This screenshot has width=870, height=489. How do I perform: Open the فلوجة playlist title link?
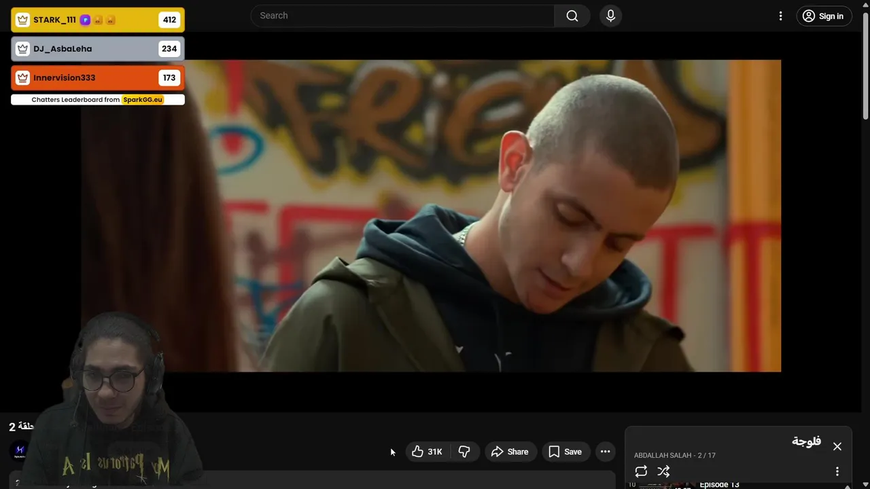(806, 441)
